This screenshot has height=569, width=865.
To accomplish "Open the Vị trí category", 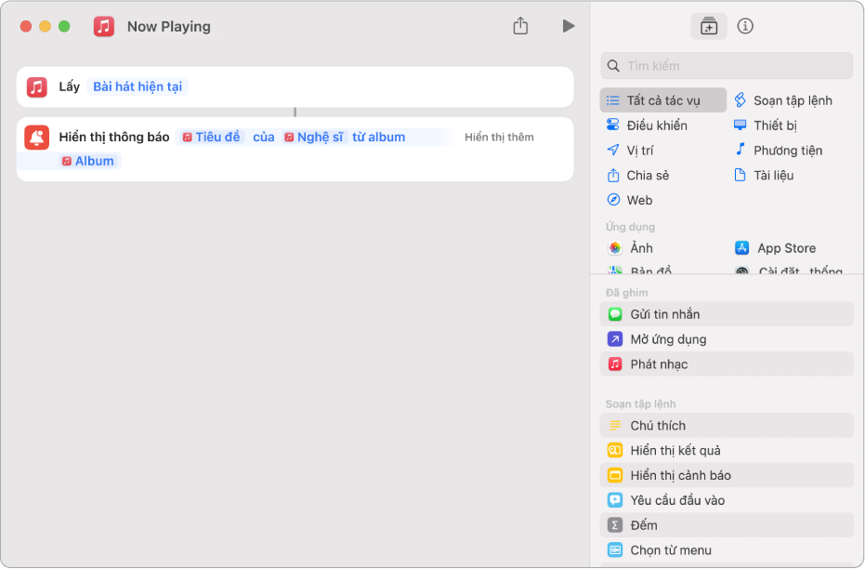I will coord(629,150).
